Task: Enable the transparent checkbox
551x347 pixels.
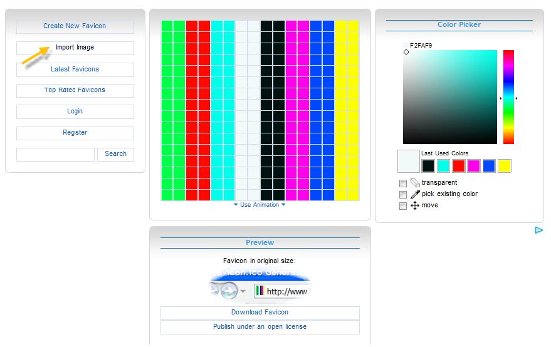Action: click(403, 184)
